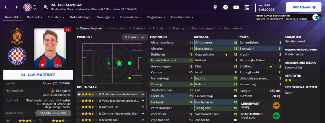Click the Doorgaan button

304,7
